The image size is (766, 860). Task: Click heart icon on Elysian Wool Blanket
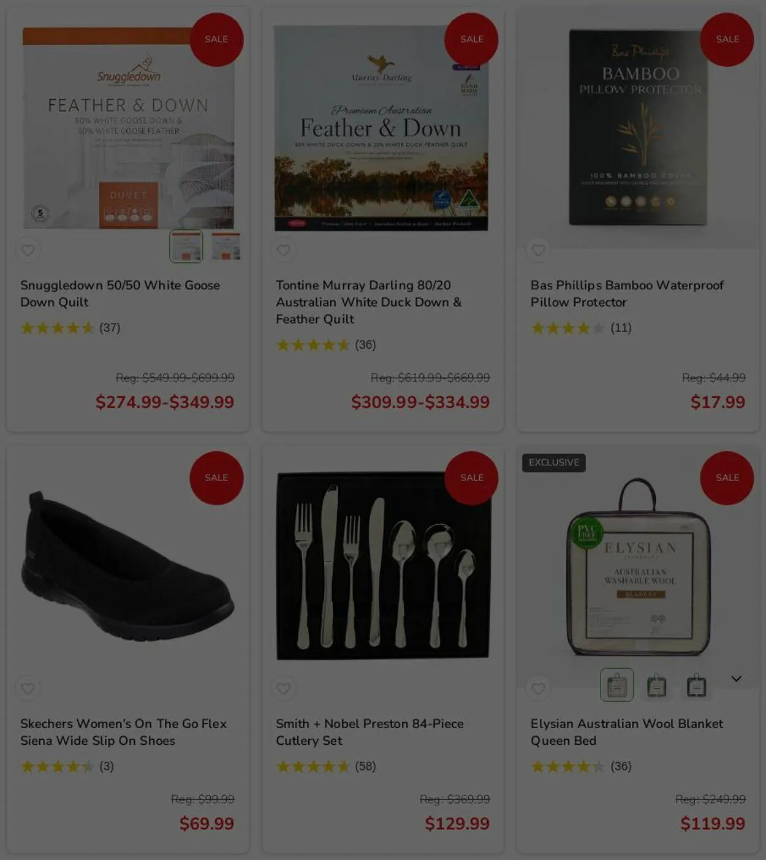coord(538,688)
